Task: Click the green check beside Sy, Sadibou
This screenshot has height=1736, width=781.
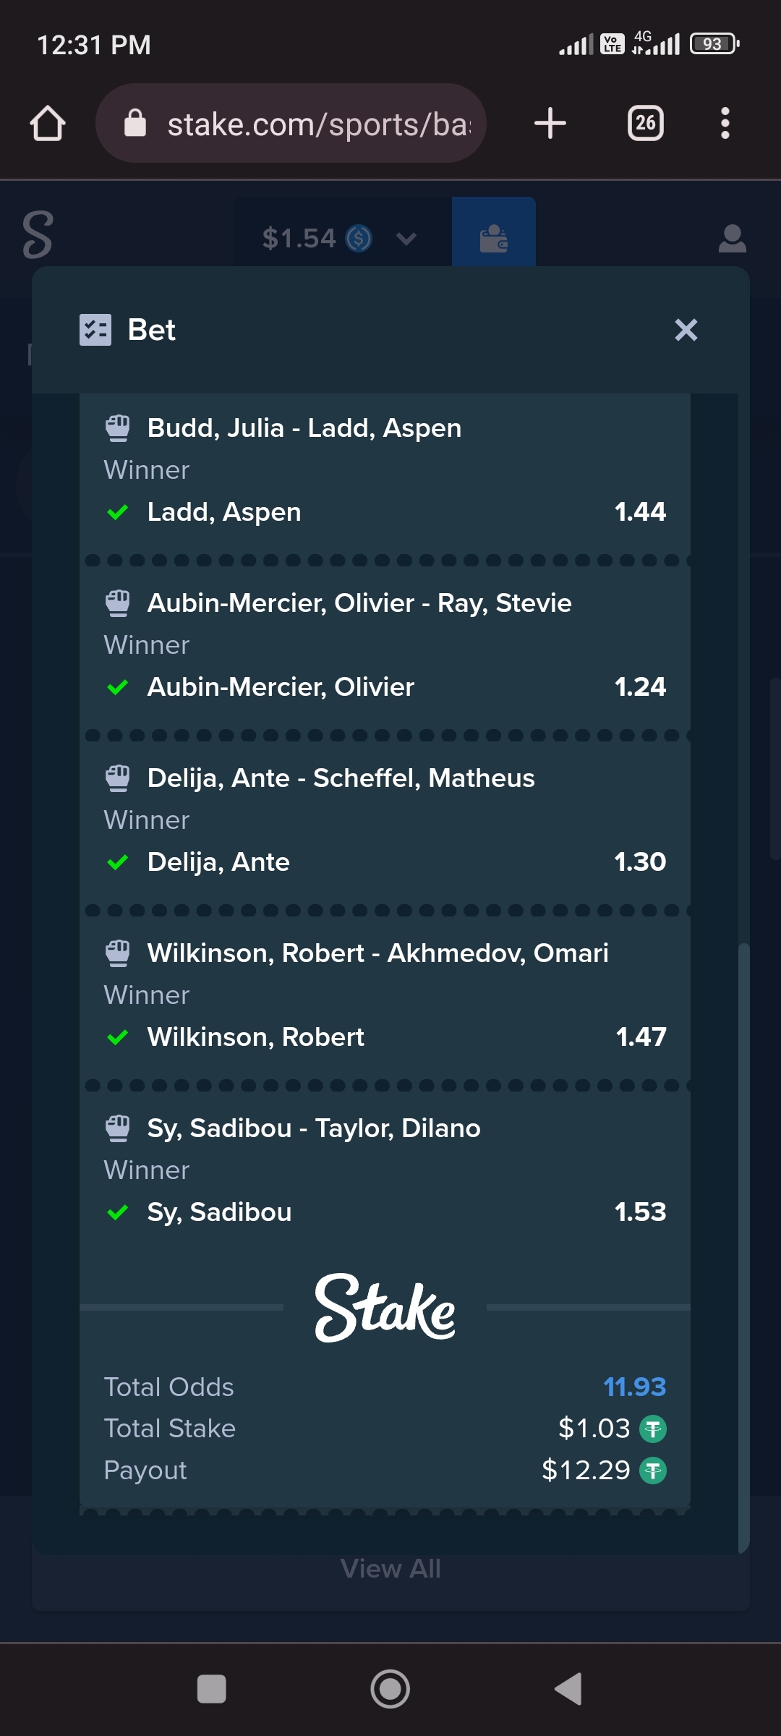Action: 117,1212
